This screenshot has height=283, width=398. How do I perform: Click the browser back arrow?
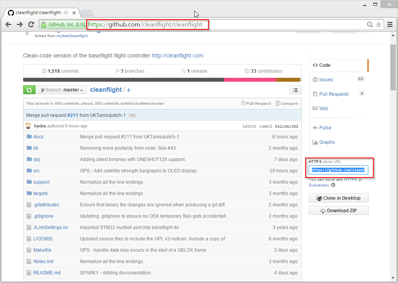pyautogui.click(x=8, y=24)
